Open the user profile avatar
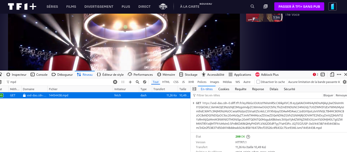The height and width of the screenshot is (152, 347). pos(333,6)
